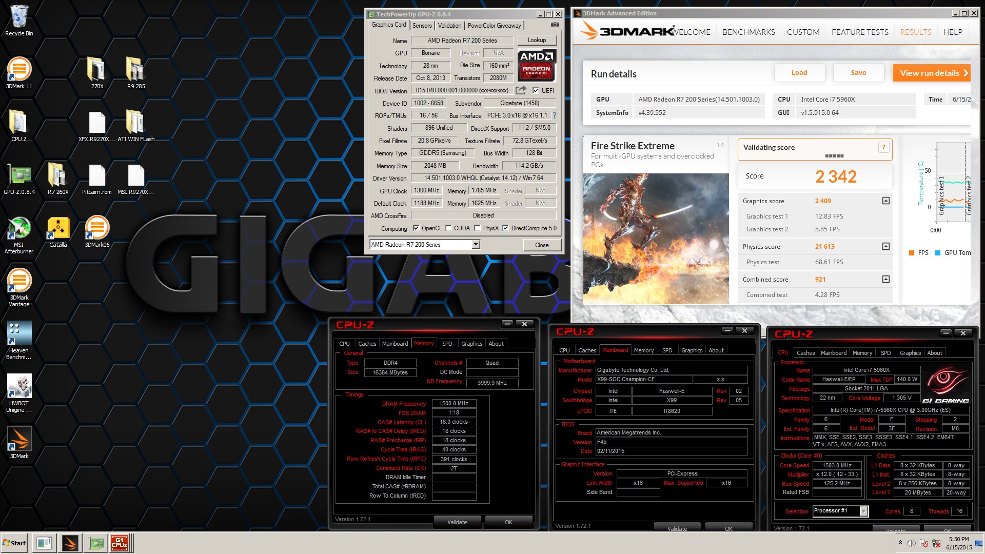The width and height of the screenshot is (985, 554).
Task: Launch the 3DMark desktop shortcut
Action: 19,443
